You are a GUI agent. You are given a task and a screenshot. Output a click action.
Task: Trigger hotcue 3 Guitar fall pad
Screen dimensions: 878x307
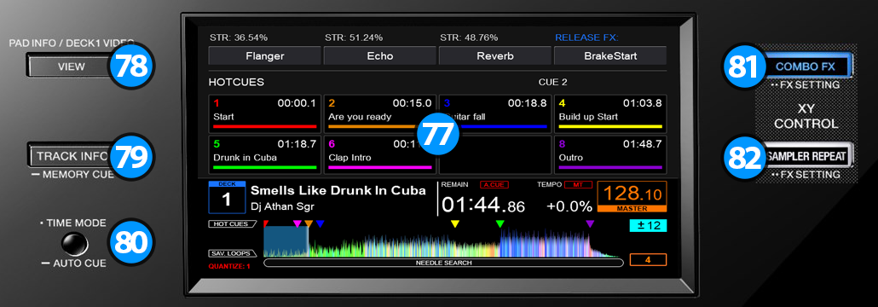[x=495, y=113]
